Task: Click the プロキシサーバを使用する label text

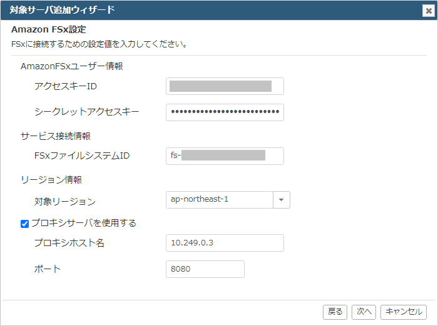Action: coord(84,223)
